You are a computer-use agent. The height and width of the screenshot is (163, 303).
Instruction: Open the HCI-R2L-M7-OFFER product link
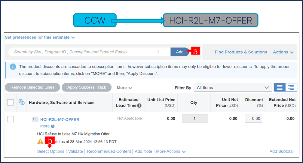click(x=60, y=119)
